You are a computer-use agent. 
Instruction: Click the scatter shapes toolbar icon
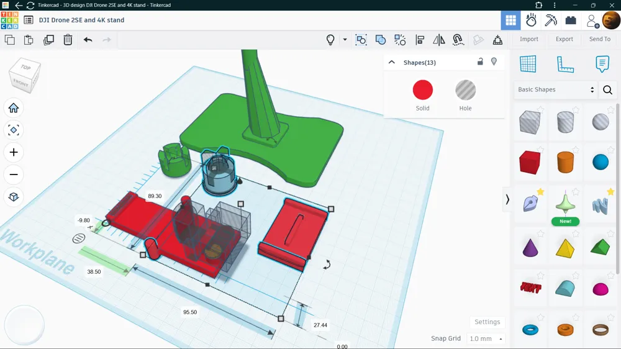tap(400, 40)
